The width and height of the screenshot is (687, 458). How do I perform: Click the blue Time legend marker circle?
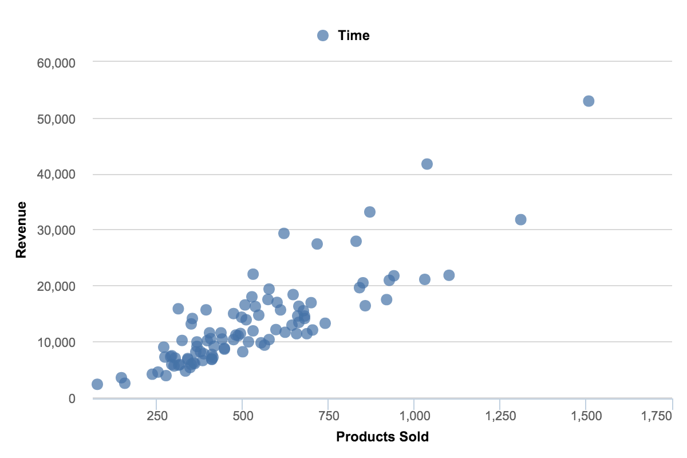click(x=323, y=35)
